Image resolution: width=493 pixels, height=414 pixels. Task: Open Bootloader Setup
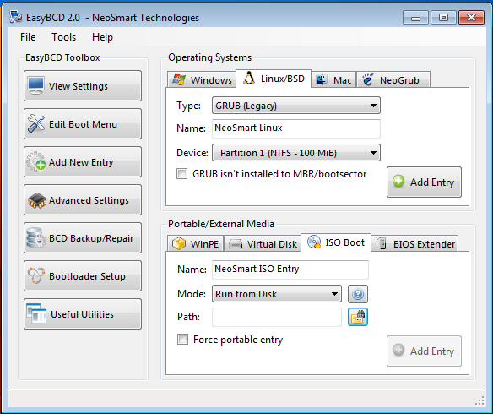point(83,276)
